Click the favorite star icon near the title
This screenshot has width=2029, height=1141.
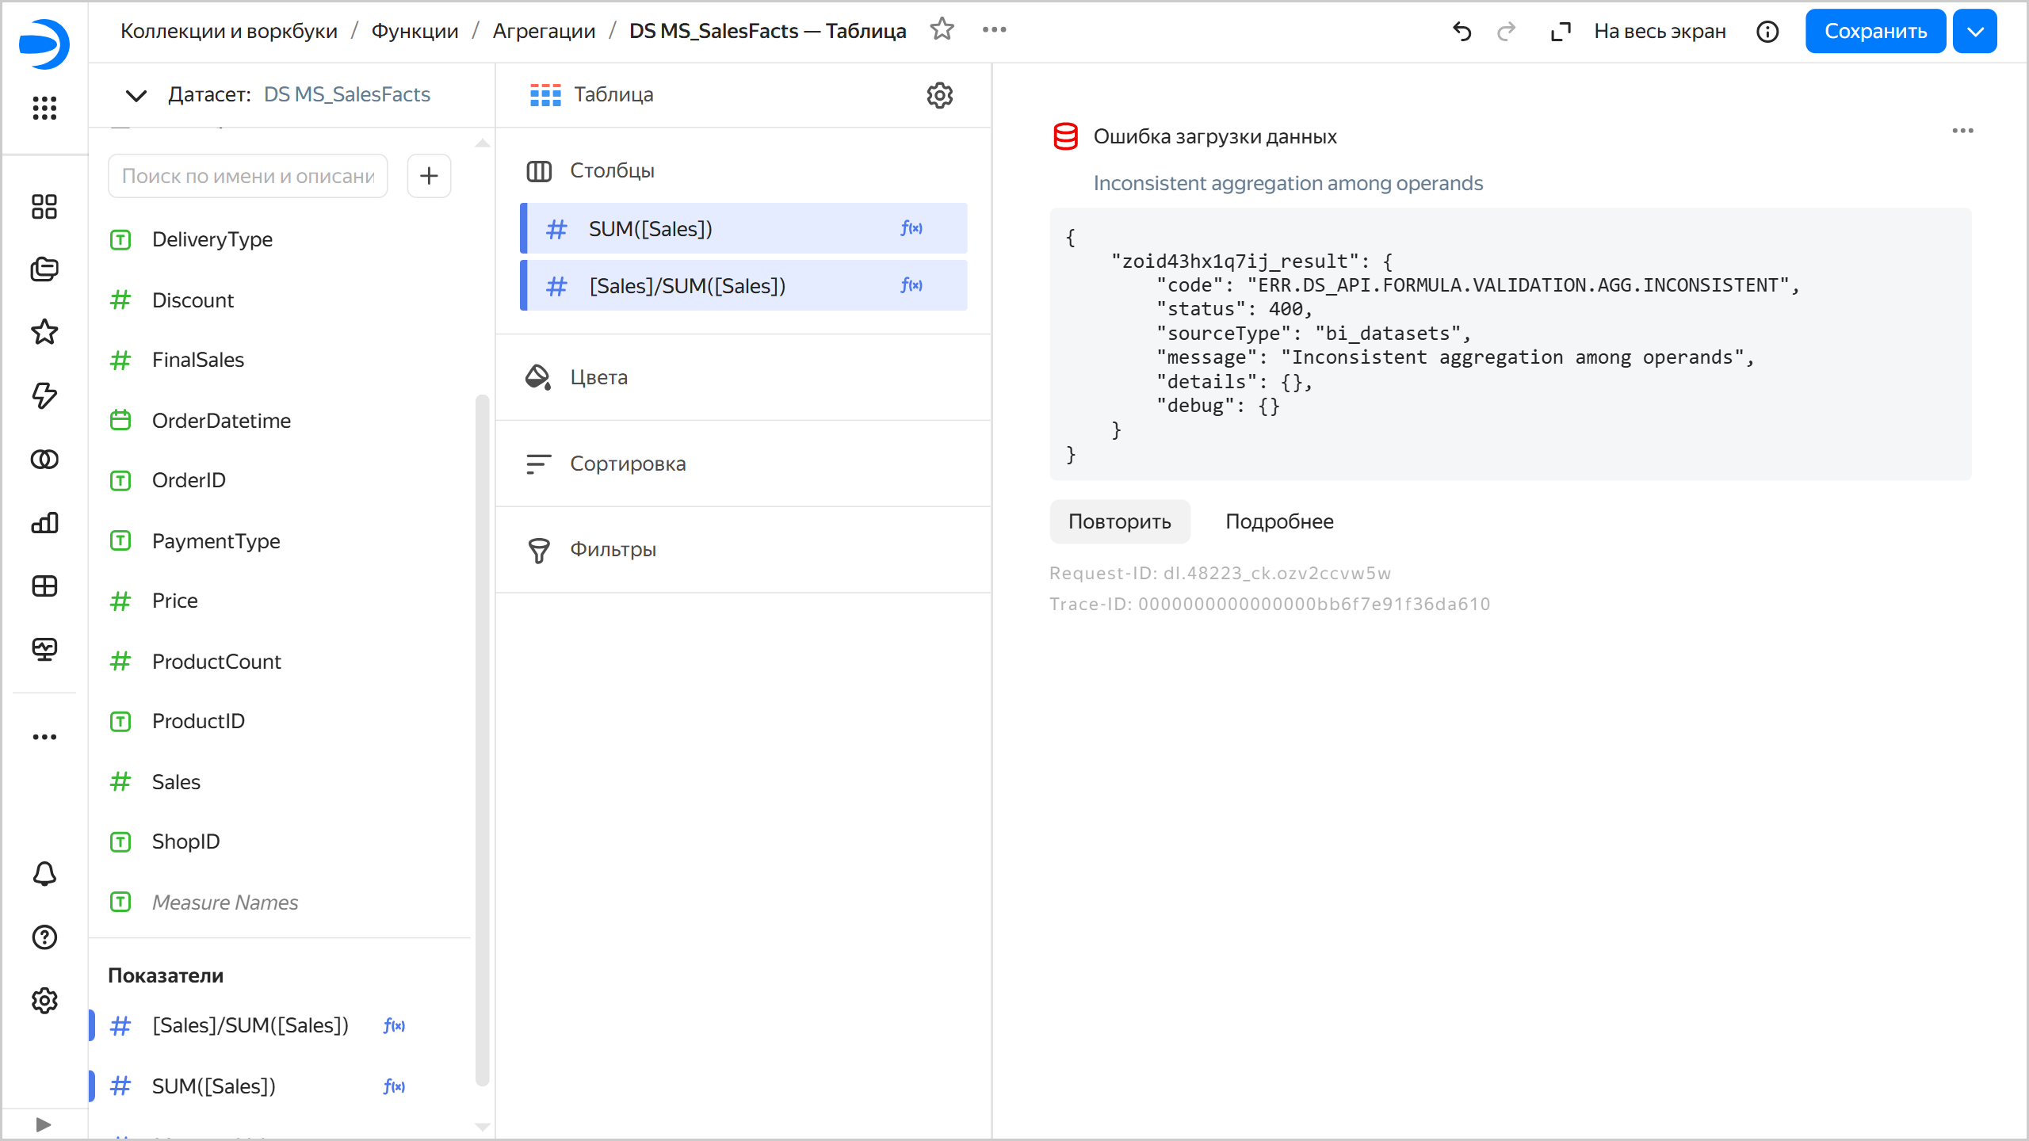(x=942, y=30)
